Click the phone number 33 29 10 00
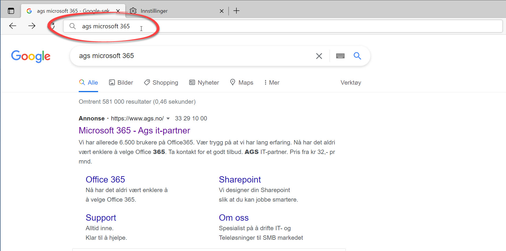 [x=191, y=118]
